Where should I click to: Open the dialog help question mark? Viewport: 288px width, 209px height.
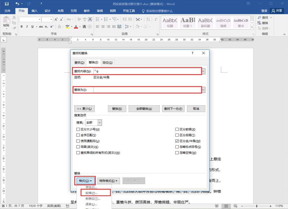coord(192,53)
